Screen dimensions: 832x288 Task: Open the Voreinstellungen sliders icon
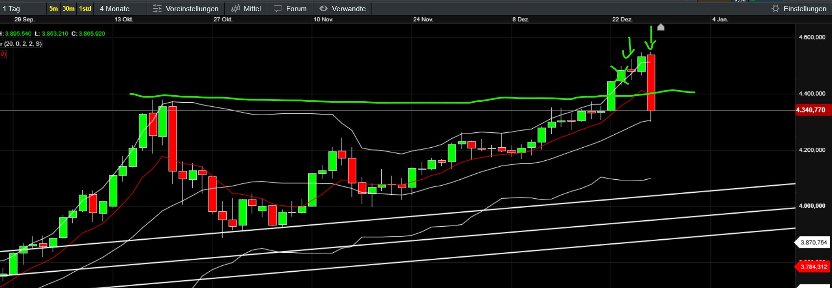[157, 9]
